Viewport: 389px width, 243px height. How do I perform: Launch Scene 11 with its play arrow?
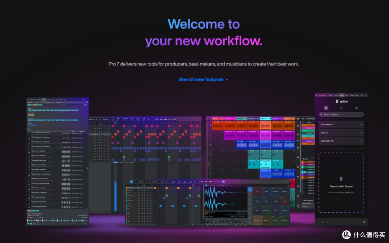(x=270, y=118)
